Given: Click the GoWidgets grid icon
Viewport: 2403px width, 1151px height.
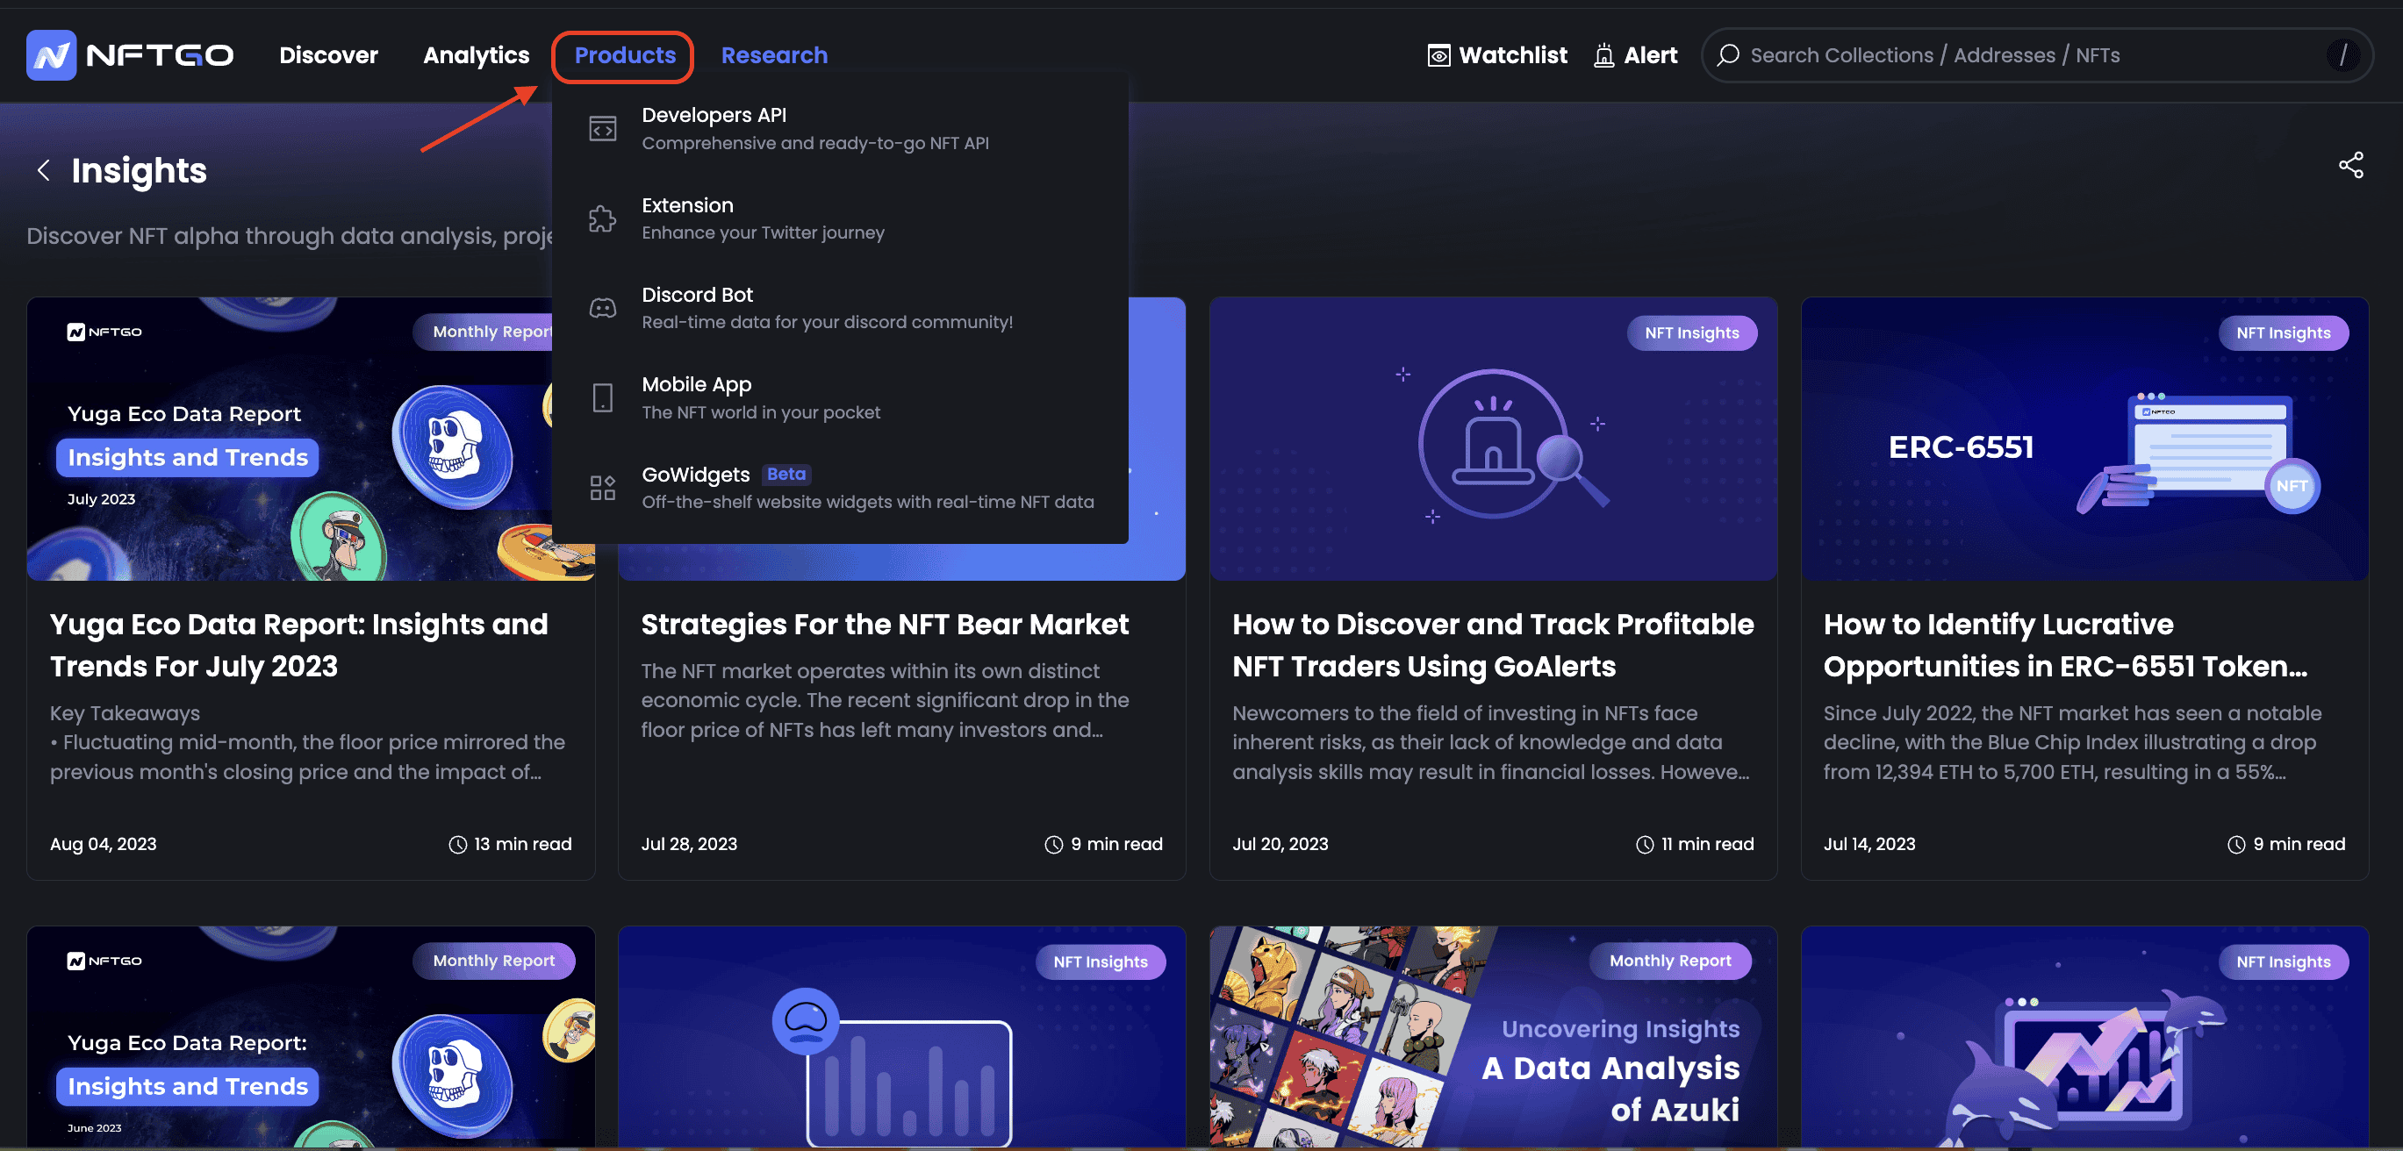Looking at the screenshot, I should [603, 487].
